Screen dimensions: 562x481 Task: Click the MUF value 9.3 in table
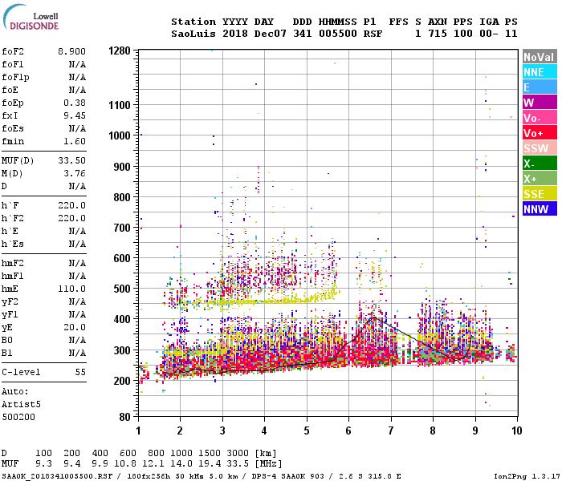43,463
